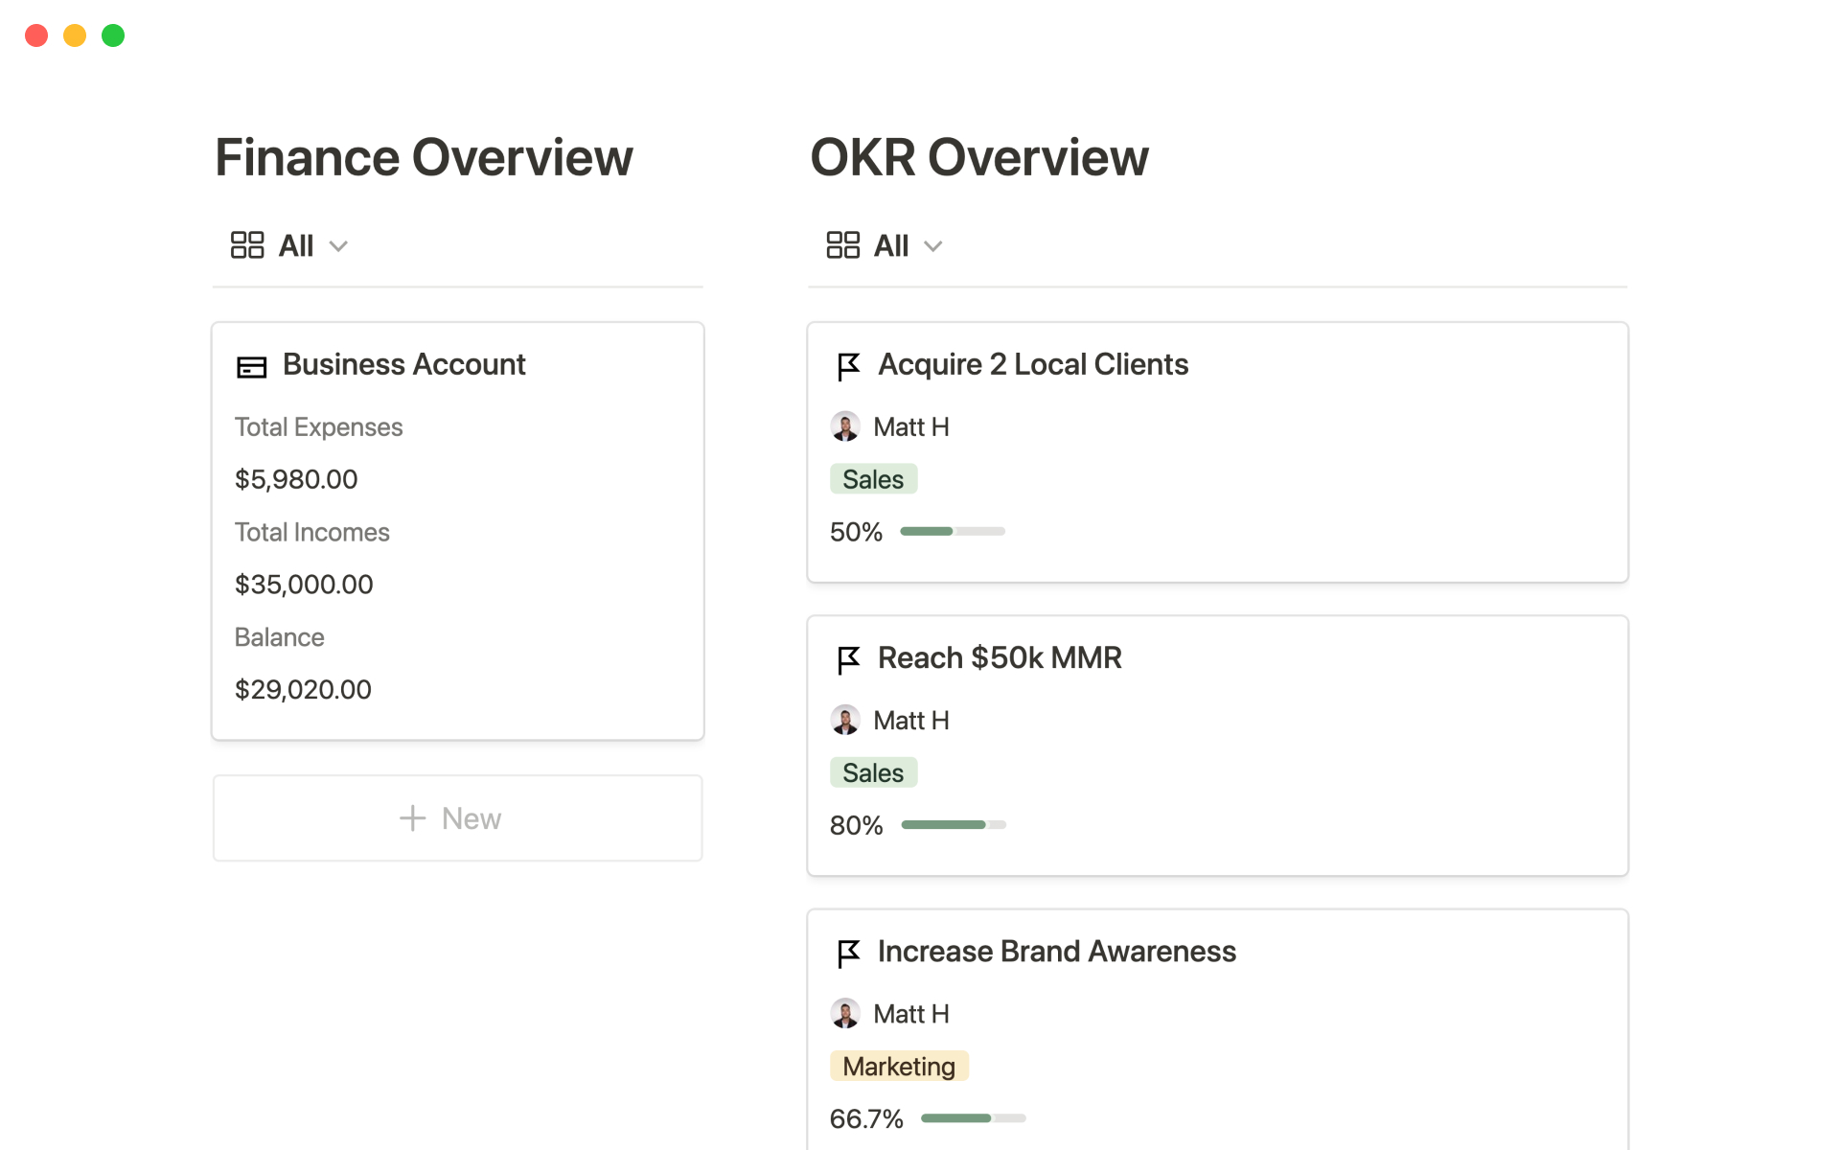The image size is (1840, 1150).
Task: Click the flag icon beside Increase Brand Awareness
Action: click(848, 953)
